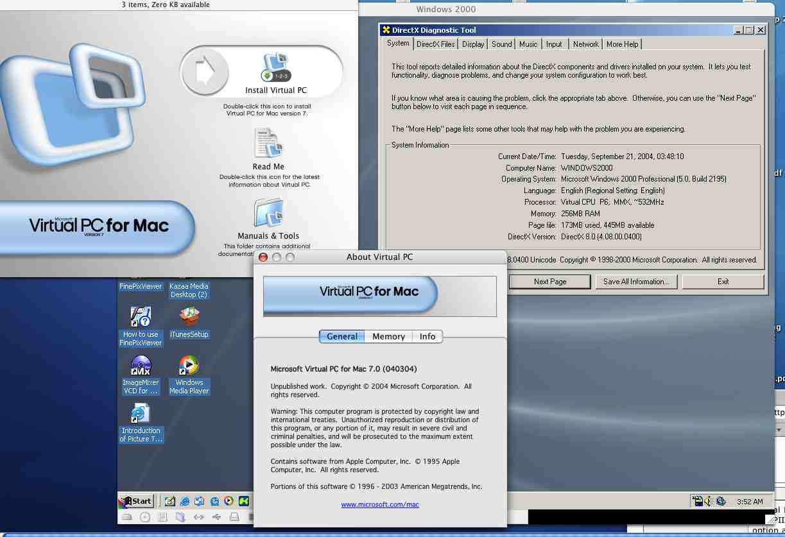Image resolution: width=785 pixels, height=537 pixels.
Task: Click the system tray volume speaker icon
Action: (x=709, y=501)
